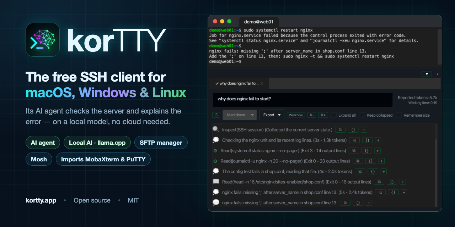This screenshot has width=455, height=227.
Task: Open the Markdown format dropdown
Action: (x=240, y=115)
